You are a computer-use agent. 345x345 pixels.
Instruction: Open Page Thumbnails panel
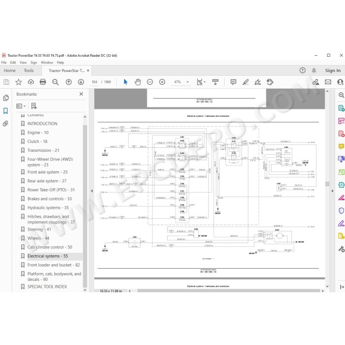6,98
